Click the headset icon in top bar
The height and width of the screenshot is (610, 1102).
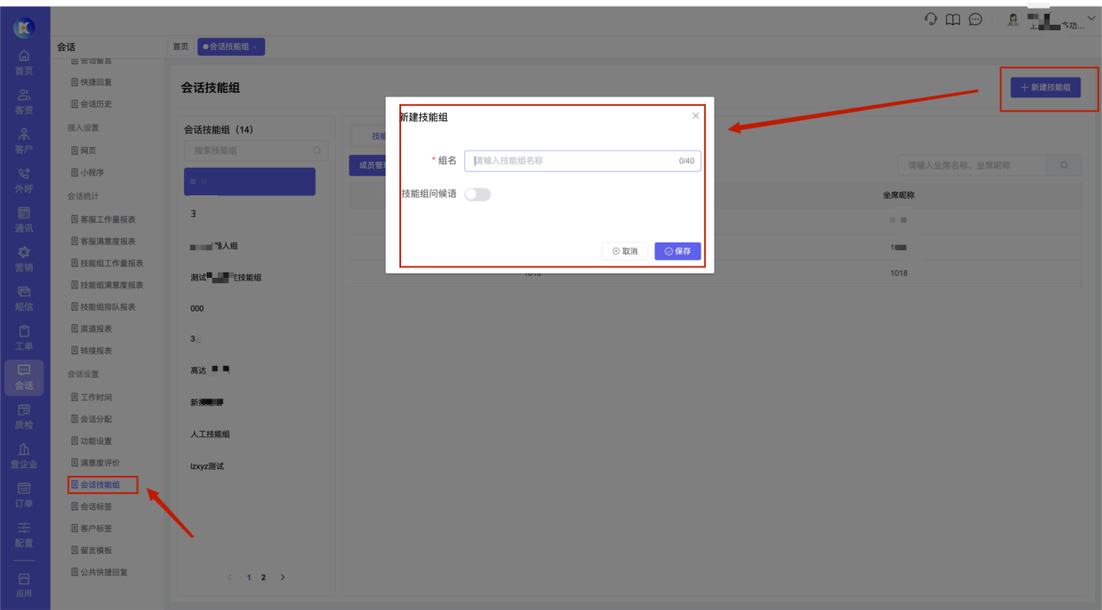pyautogui.click(x=931, y=19)
